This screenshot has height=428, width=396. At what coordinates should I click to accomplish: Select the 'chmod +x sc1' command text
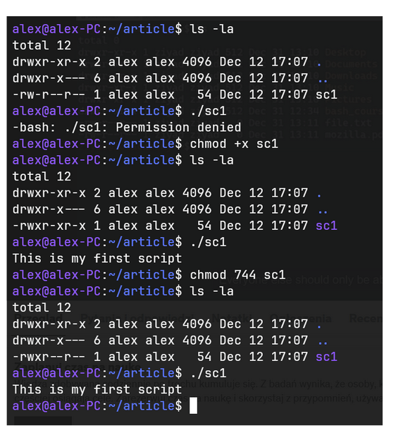[x=234, y=144]
